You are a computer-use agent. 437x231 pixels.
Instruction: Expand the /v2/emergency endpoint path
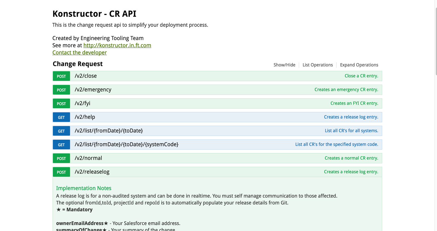(x=93, y=90)
